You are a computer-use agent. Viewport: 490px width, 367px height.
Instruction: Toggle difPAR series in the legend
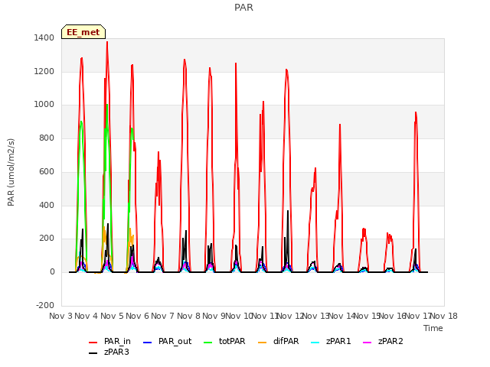pyautogui.click(x=279, y=342)
